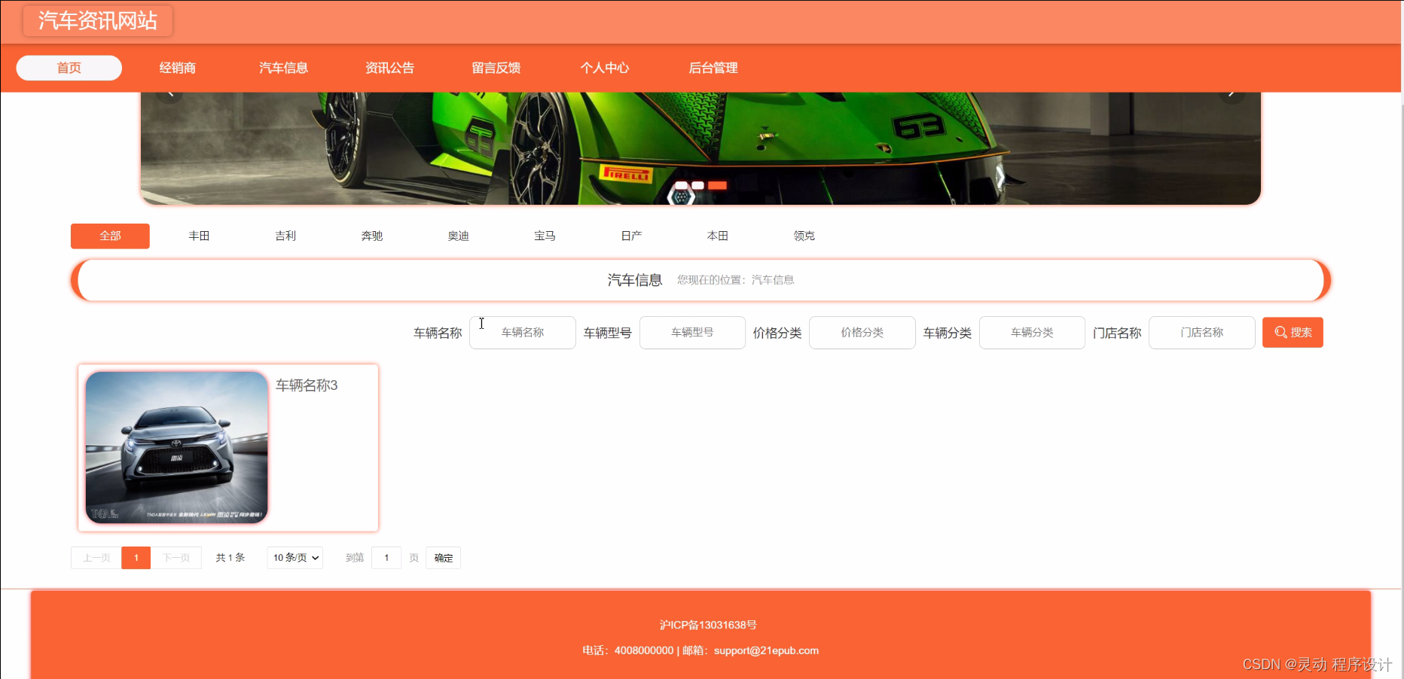
Task: Focus the 车辆型号 input field
Action: [692, 333]
